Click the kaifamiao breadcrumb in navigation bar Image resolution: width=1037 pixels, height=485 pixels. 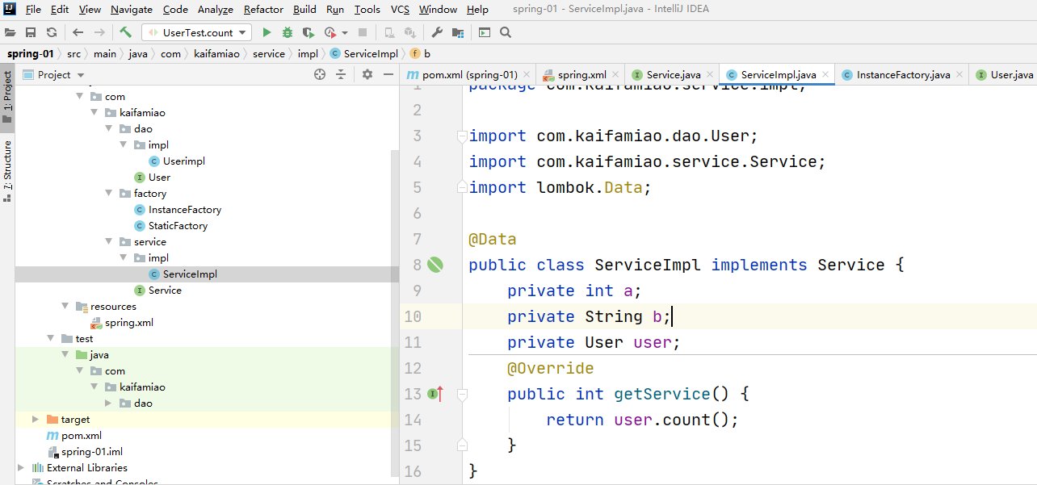click(x=216, y=54)
